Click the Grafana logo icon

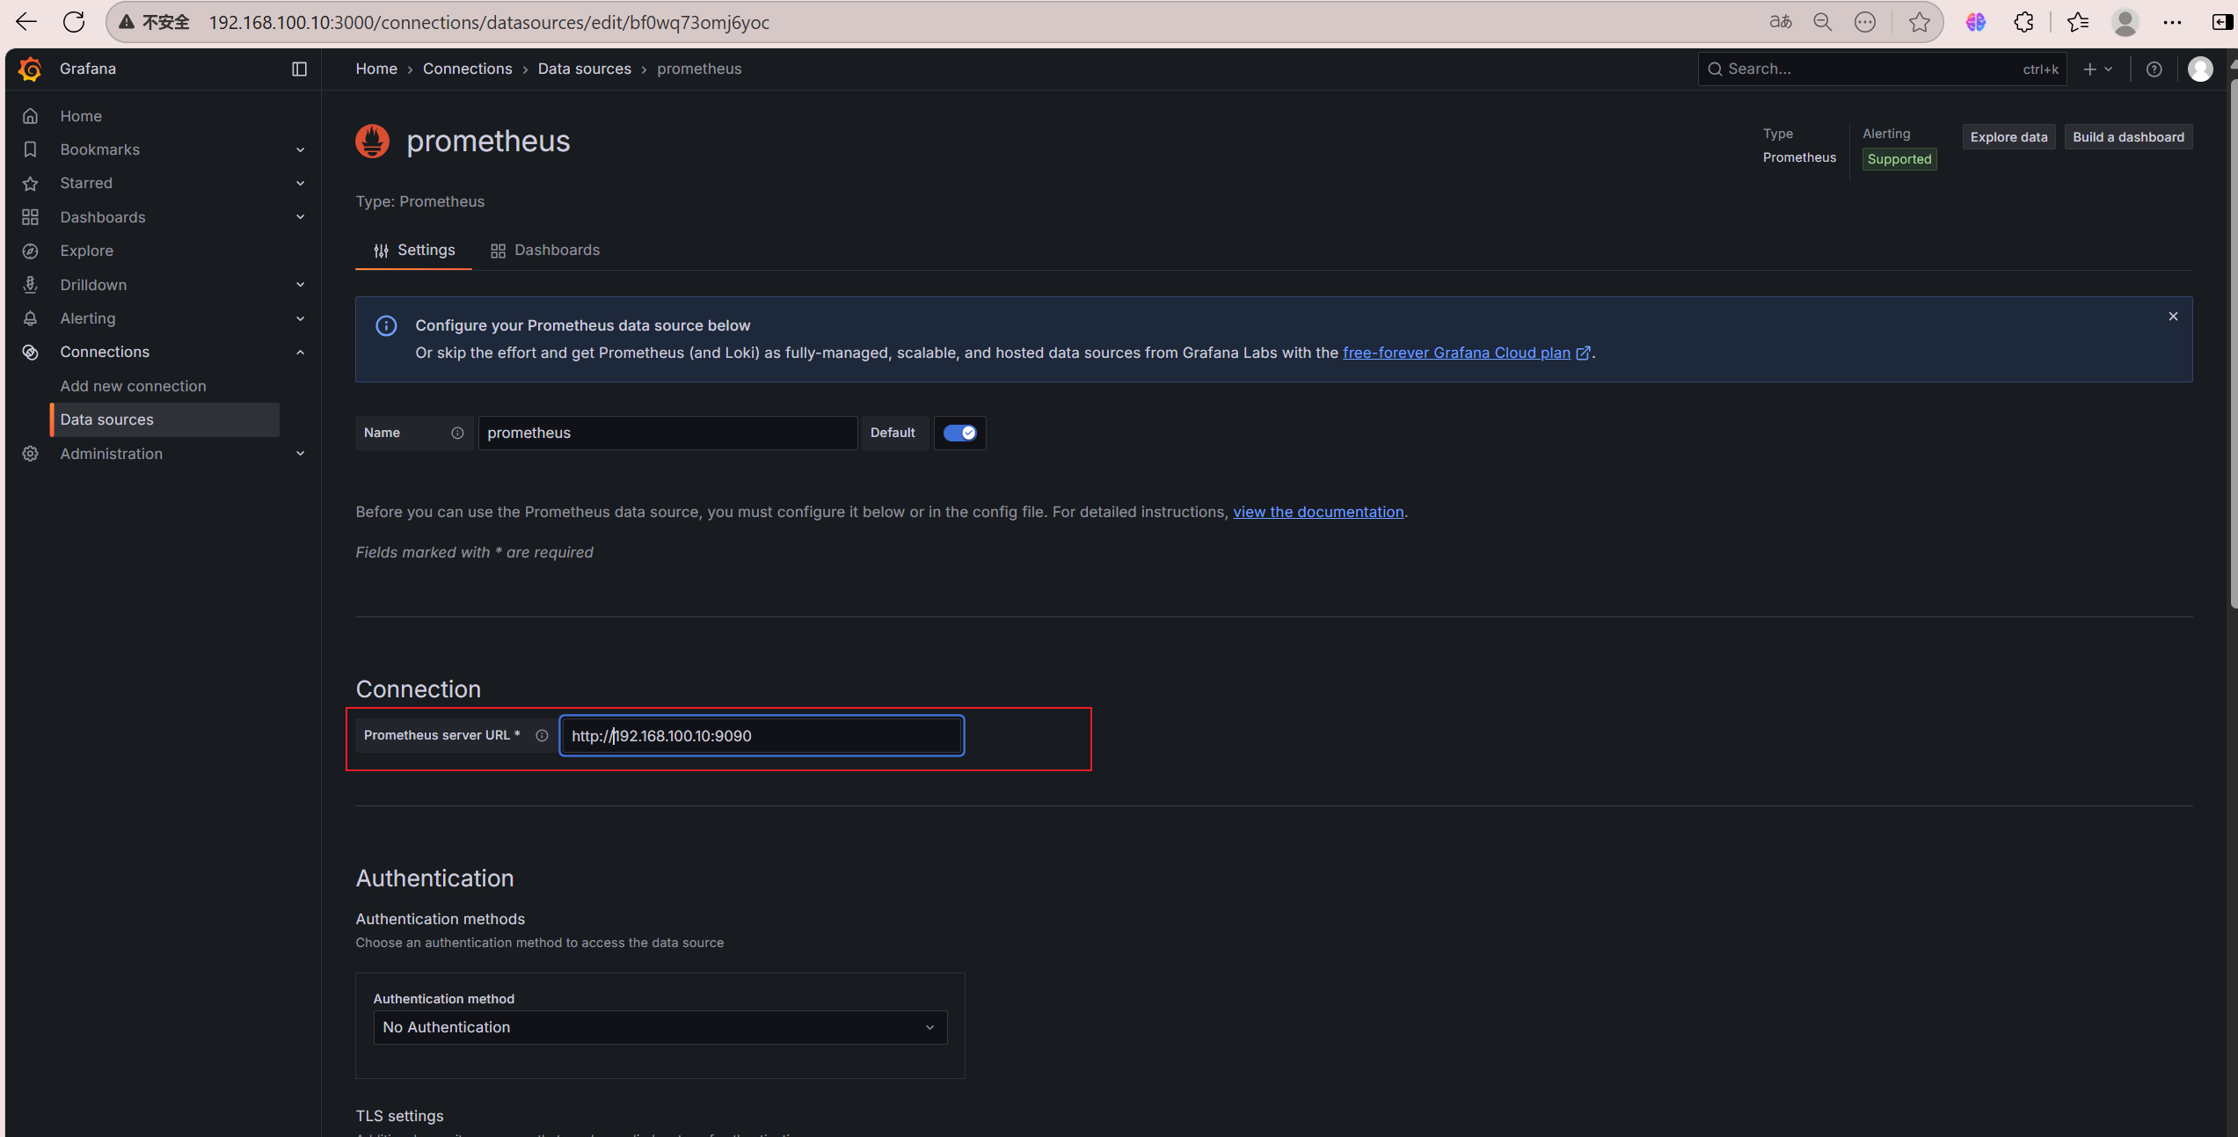(30, 69)
